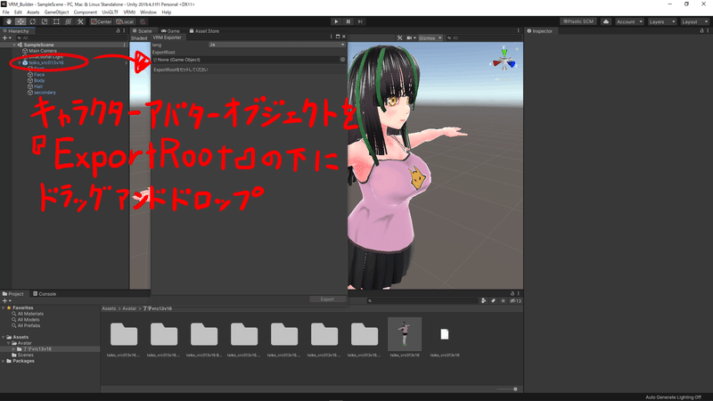The image size is (713, 401).
Task: Start Play mode
Action: point(336,21)
